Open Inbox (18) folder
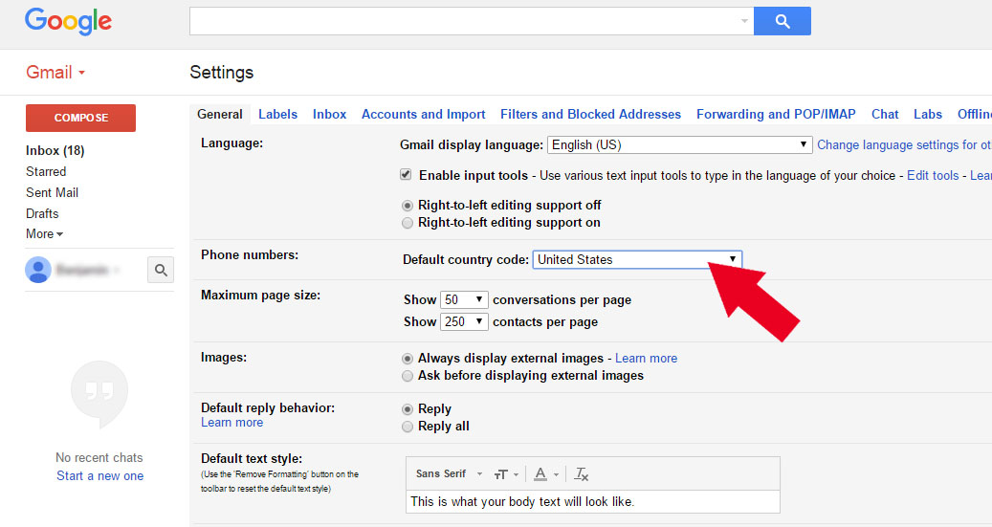992x527 pixels. 55,150
